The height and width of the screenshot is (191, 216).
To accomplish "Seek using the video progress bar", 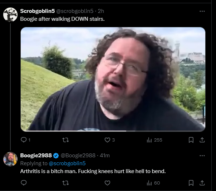I will click(113, 131).
